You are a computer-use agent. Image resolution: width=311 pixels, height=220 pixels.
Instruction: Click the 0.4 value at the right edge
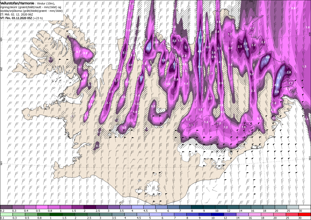point(307,119)
